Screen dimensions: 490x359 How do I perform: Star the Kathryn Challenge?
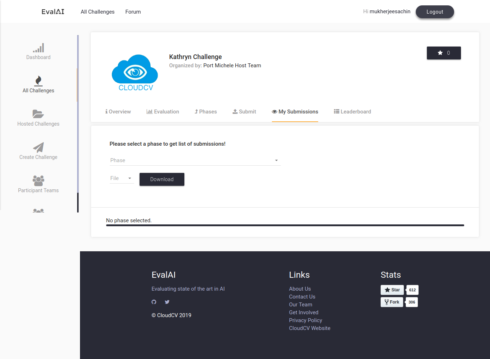444,53
